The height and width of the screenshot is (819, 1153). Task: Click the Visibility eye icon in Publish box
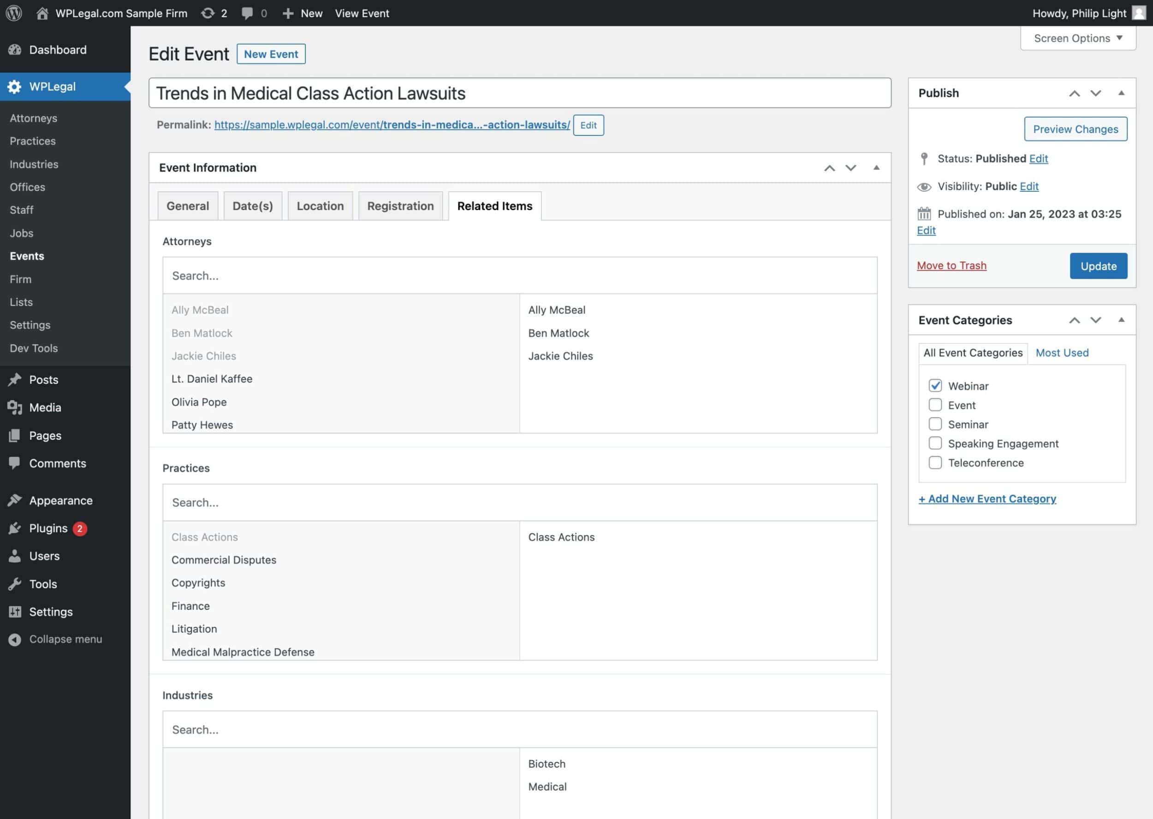pyautogui.click(x=924, y=187)
